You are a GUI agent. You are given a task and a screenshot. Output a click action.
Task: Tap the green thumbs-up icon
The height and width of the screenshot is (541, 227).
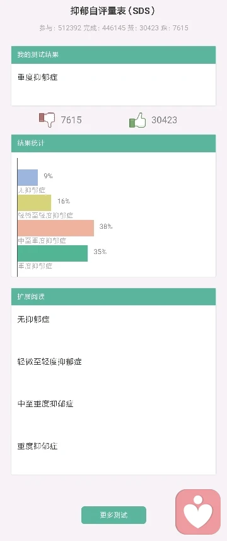pyautogui.click(x=137, y=120)
